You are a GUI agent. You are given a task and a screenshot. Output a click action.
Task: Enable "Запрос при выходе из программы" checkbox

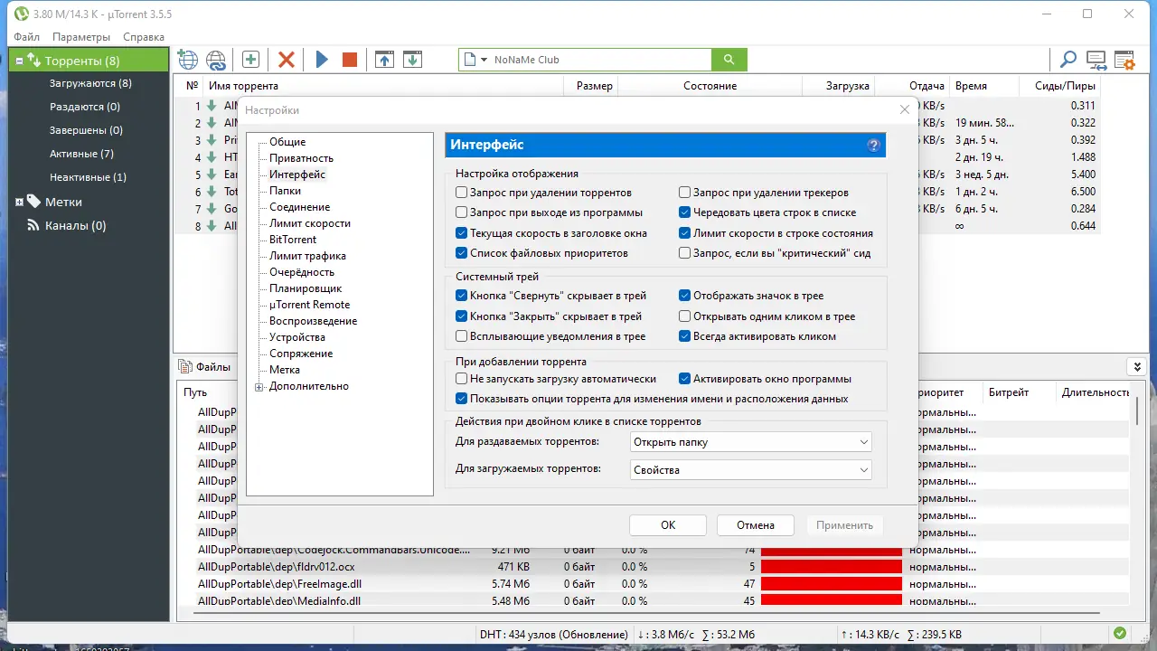(462, 212)
